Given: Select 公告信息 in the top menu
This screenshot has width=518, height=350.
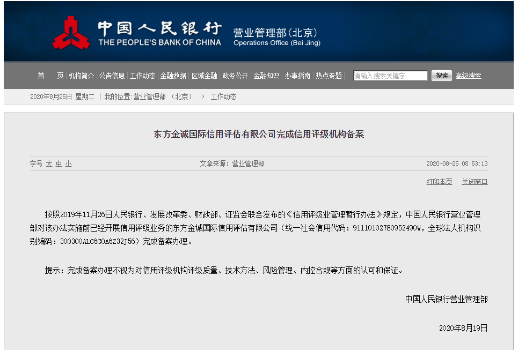Looking at the screenshot, I should [112, 76].
